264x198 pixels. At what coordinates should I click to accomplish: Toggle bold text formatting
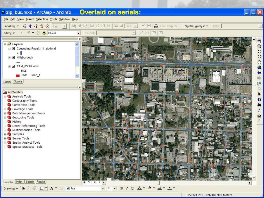[121, 188]
